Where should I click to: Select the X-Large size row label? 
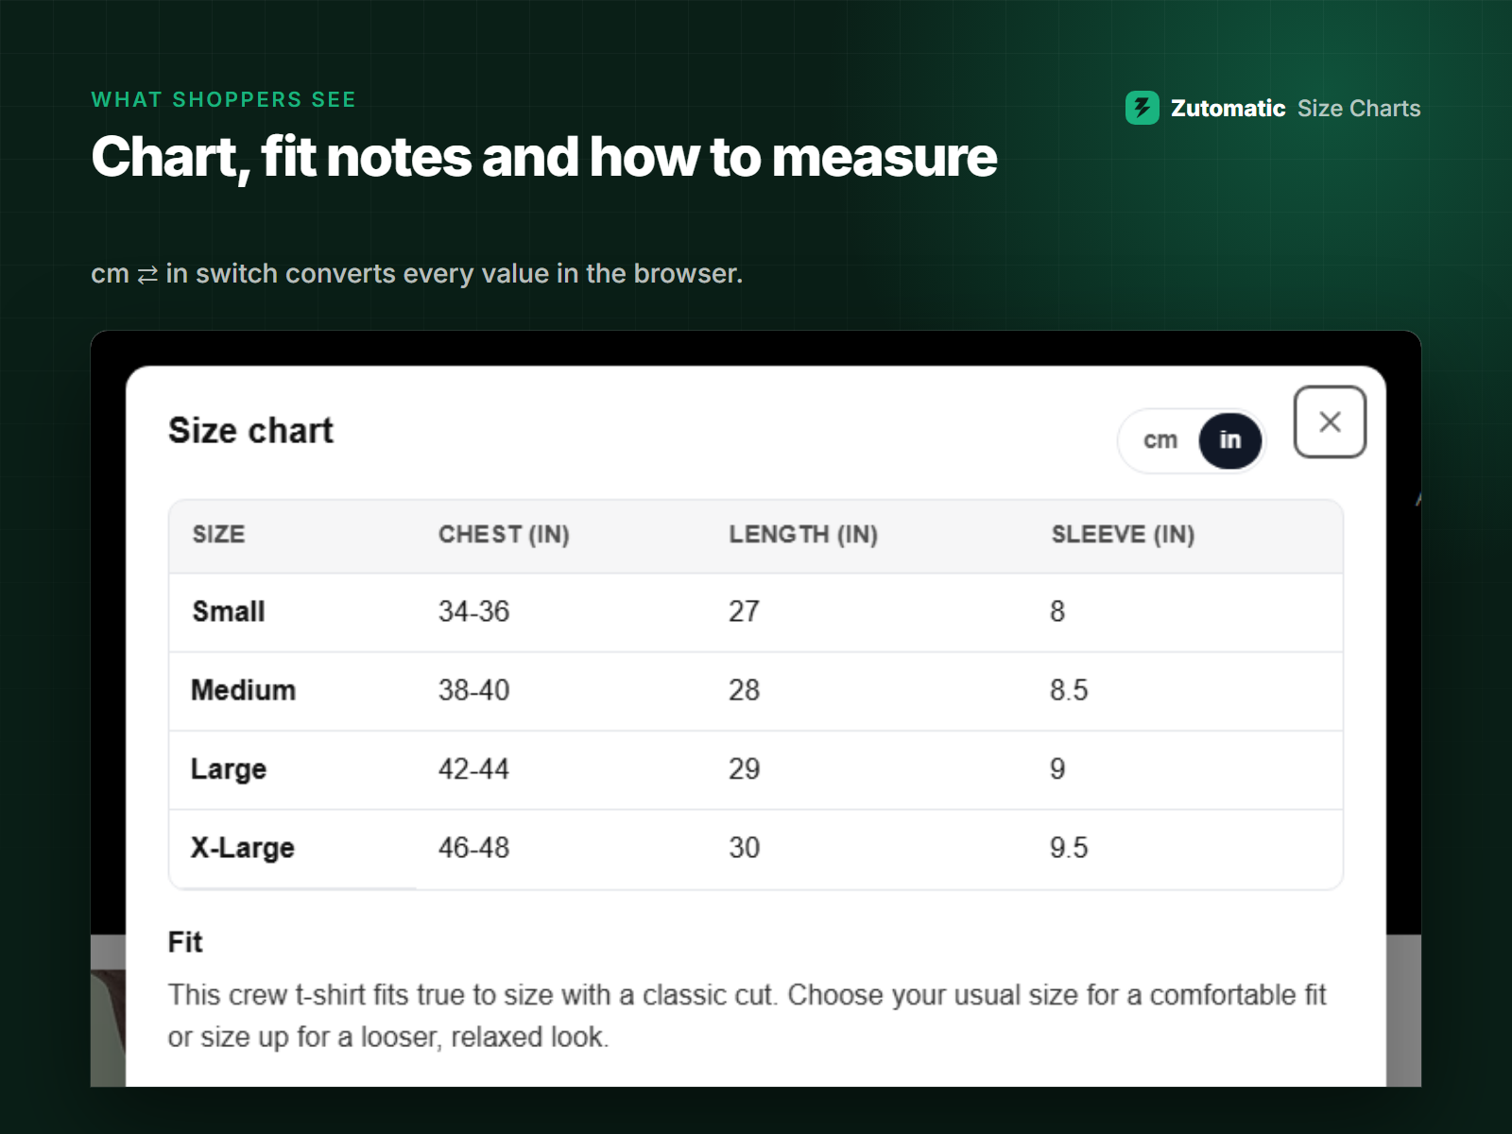tap(243, 848)
